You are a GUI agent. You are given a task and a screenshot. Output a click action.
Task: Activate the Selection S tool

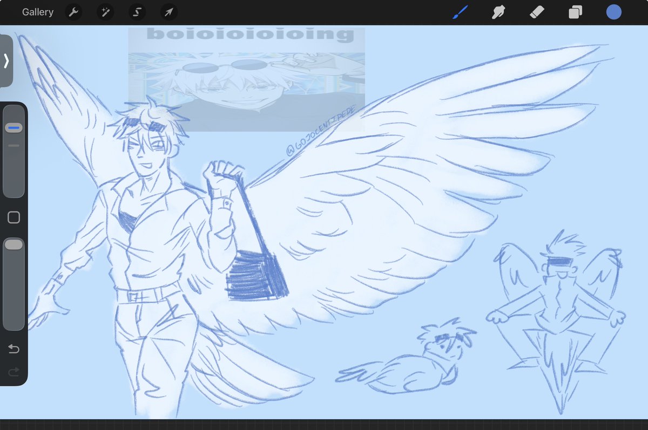(137, 12)
